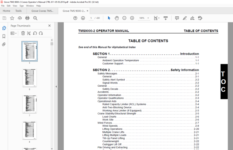Select the Hand pan tool

pos(116,18)
